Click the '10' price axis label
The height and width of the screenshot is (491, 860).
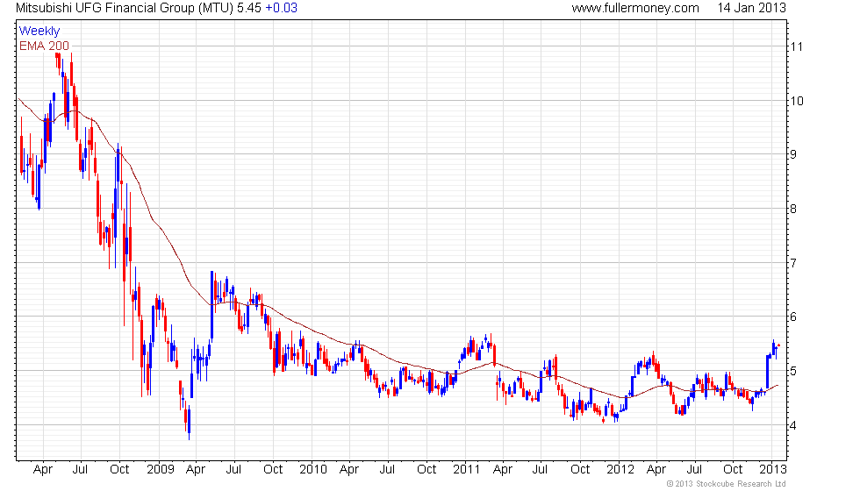(797, 101)
